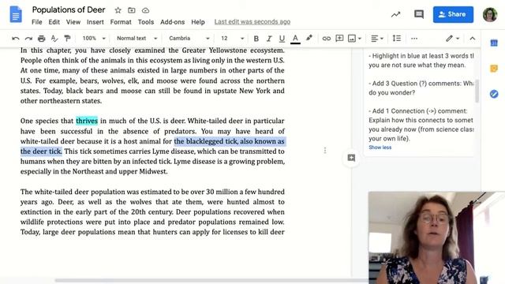Open the highlight color pen
Viewport: 505px width, 284px height.
pos(309,39)
